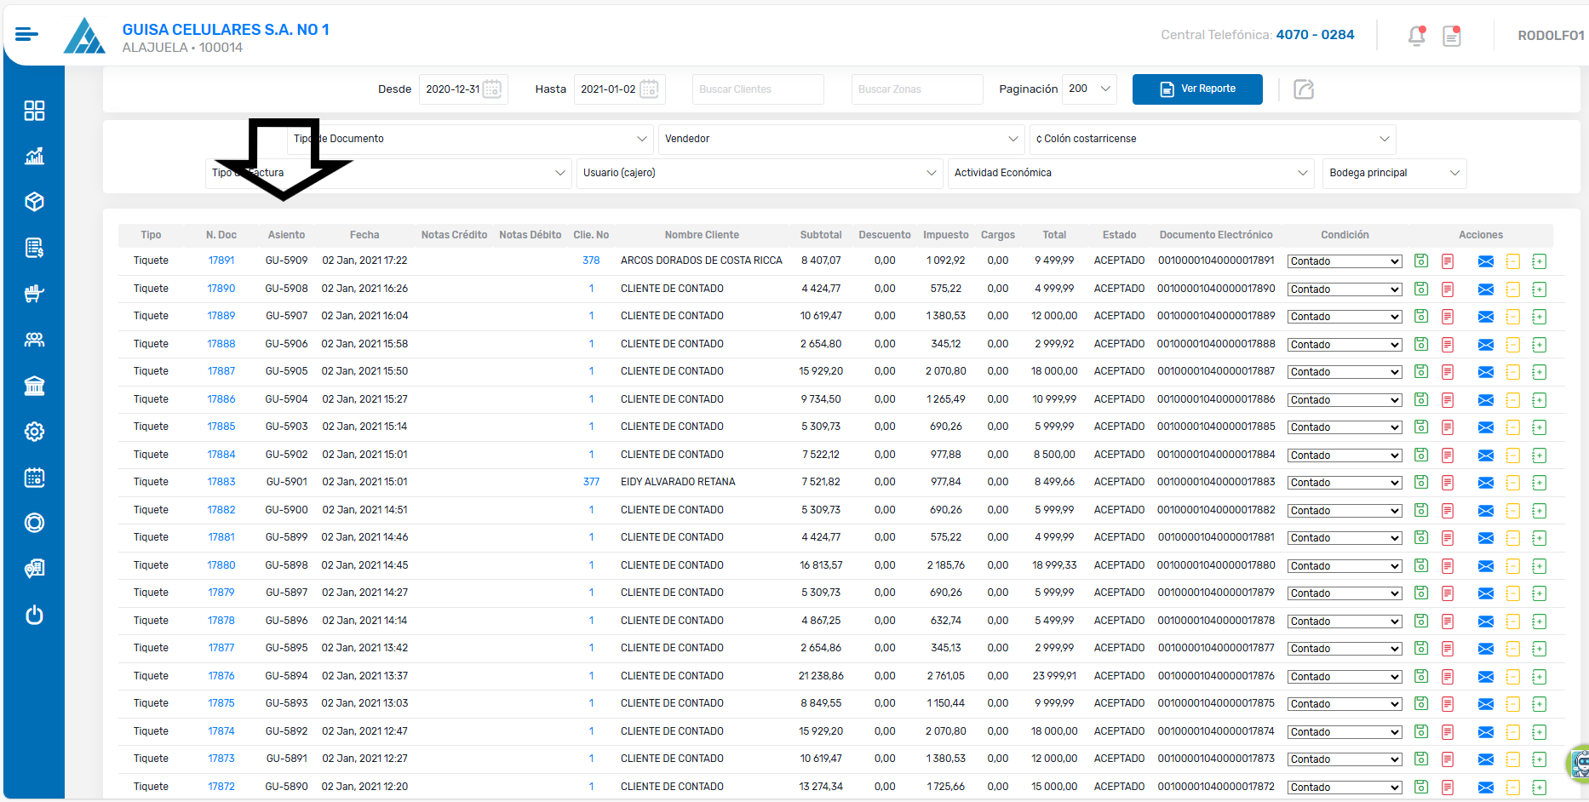Click the total 23 999,91 cell
Viewport: 1589px width, 802px height.
pyautogui.click(x=1054, y=676)
